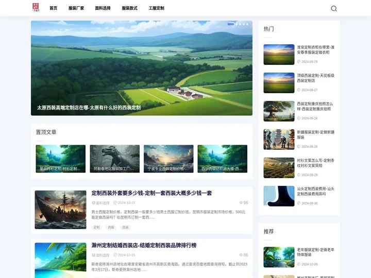Open the 服装厂家 menu item
371x278 pixels.
pyautogui.click(x=76, y=8)
